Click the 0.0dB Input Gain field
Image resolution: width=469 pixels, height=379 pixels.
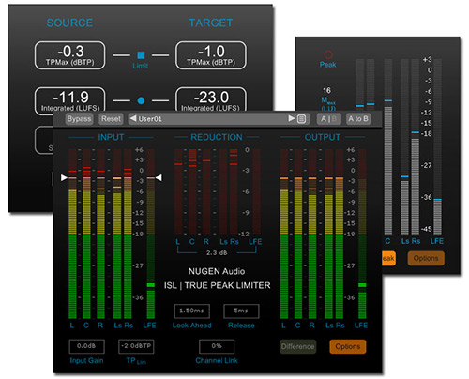click(86, 346)
